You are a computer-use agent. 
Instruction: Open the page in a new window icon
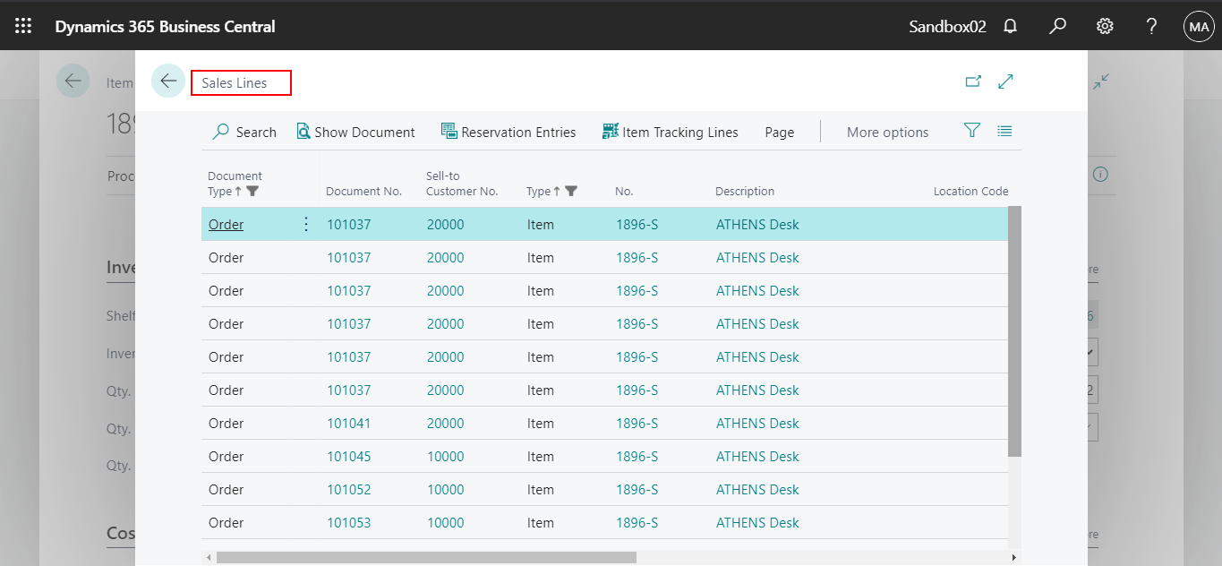pyautogui.click(x=973, y=81)
